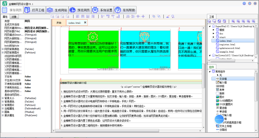Viewport: 259px width, 138px height.
Task: Click the home project icon in 工程 toolbar
Action: tap(209, 21)
